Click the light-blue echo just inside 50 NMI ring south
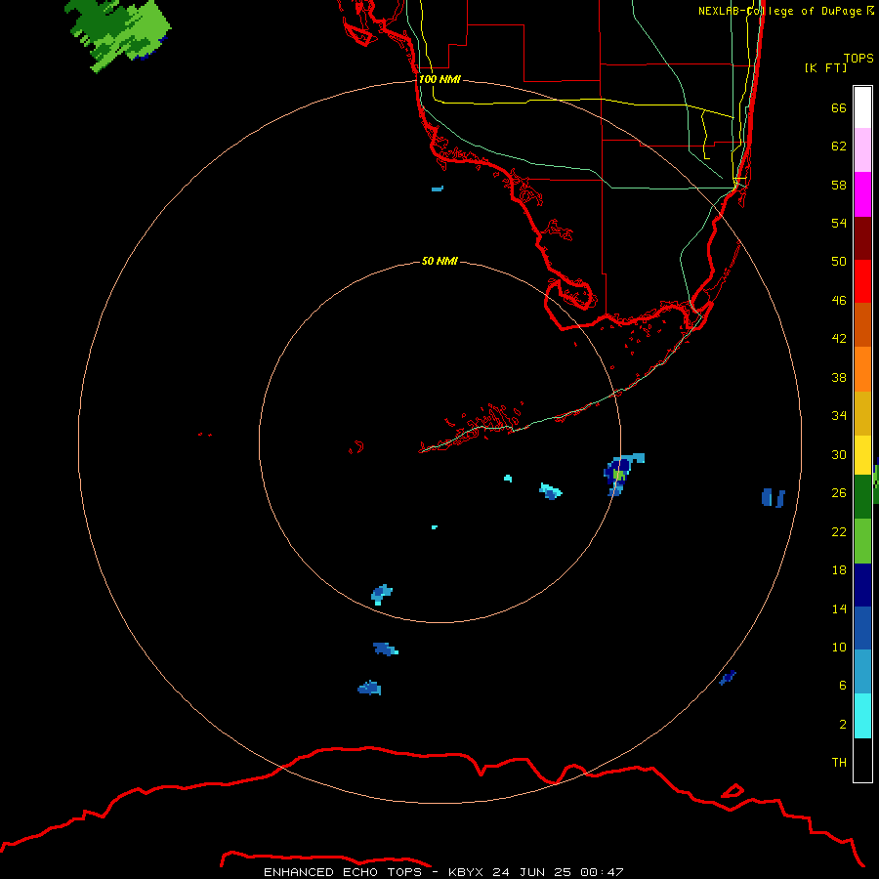 pyautogui.click(x=382, y=594)
